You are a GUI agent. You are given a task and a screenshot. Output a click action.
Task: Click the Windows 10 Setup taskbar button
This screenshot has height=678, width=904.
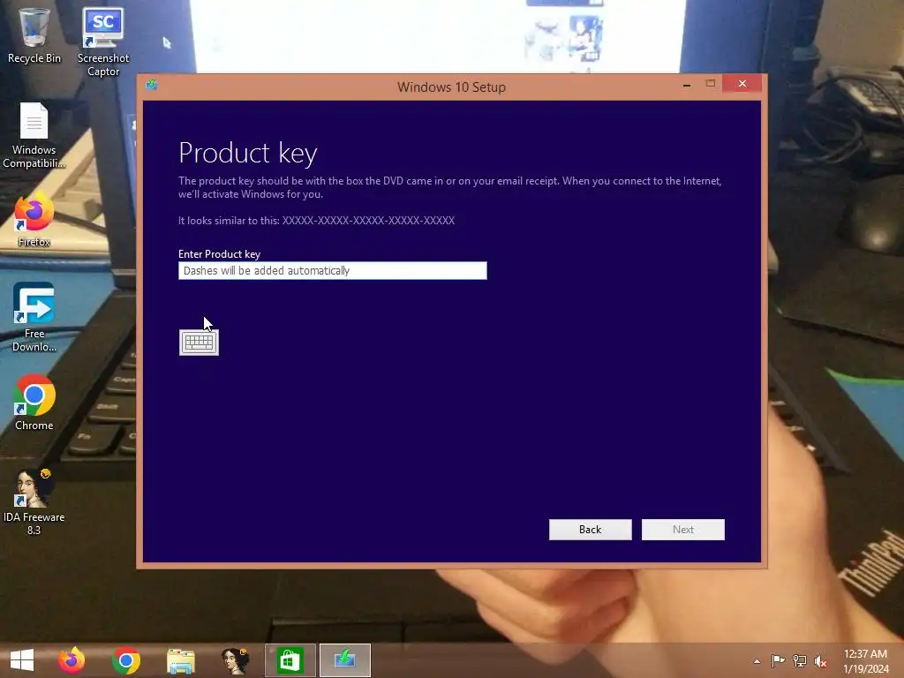[x=345, y=660]
